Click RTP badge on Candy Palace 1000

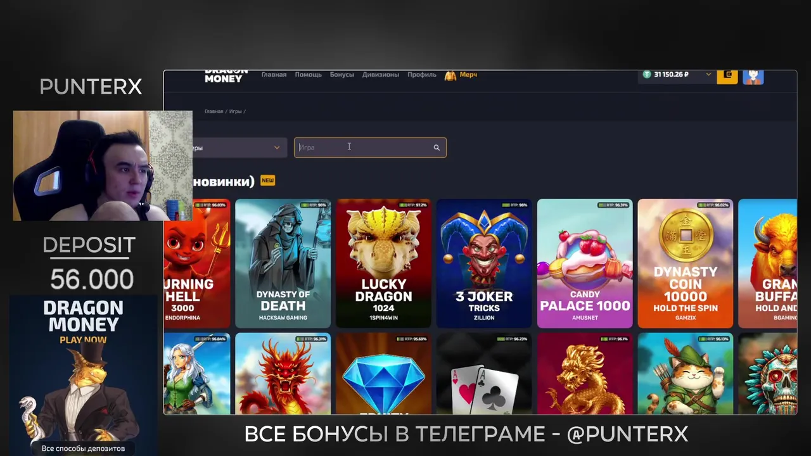click(613, 205)
